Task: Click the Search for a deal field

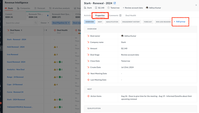Action: click(21, 23)
